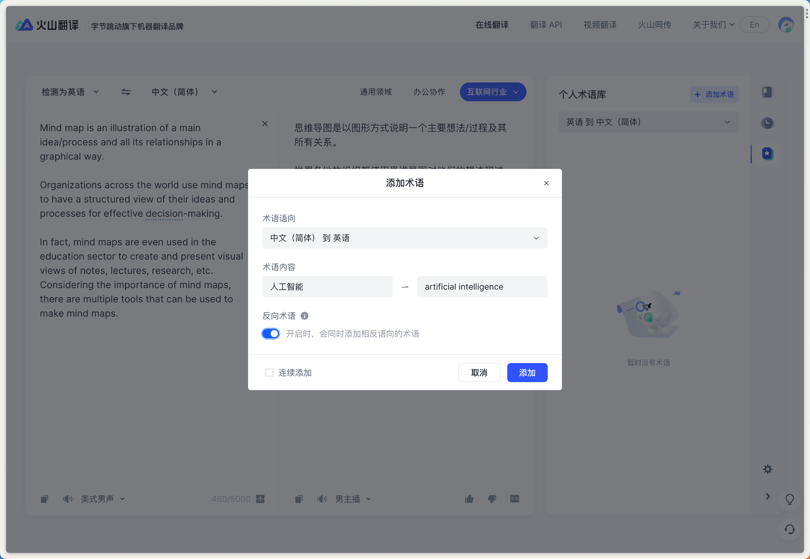810x559 pixels.
Task: Open 视频翻译 page
Action: tap(600, 25)
